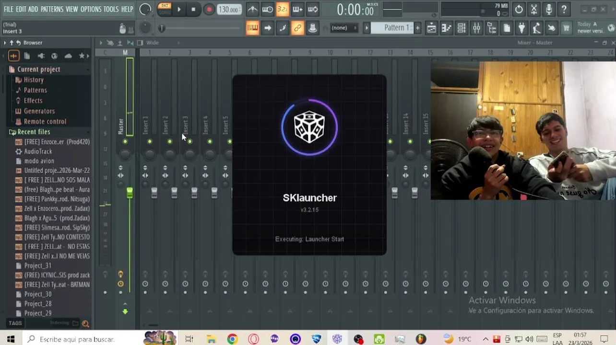Open History in the browser

tap(34, 80)
